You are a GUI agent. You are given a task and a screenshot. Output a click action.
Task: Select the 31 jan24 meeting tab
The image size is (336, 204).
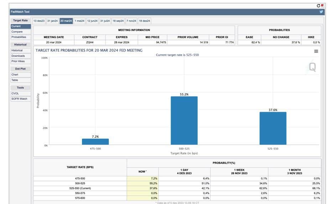pos(52,21)
